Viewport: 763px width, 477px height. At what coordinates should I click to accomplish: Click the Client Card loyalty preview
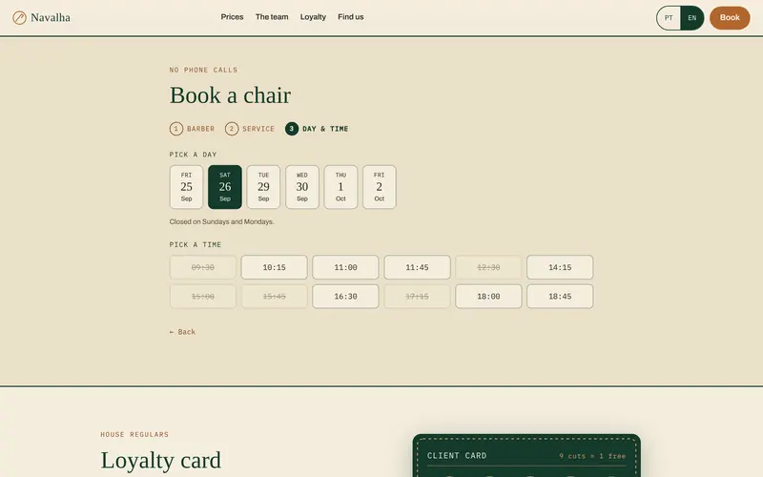pos(526,456)
